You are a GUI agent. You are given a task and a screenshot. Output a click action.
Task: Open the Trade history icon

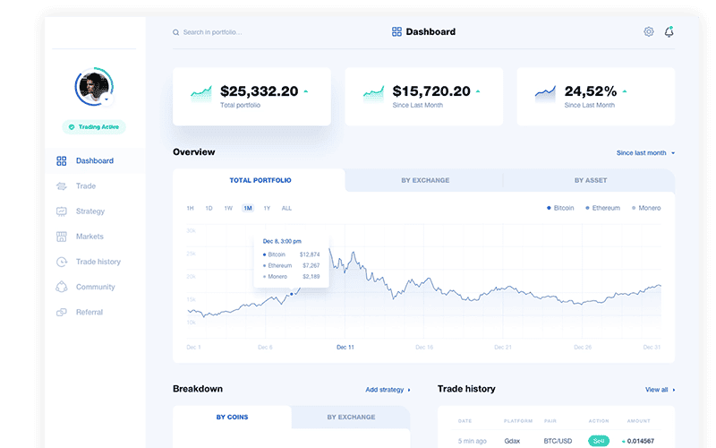tap(61, 262)
